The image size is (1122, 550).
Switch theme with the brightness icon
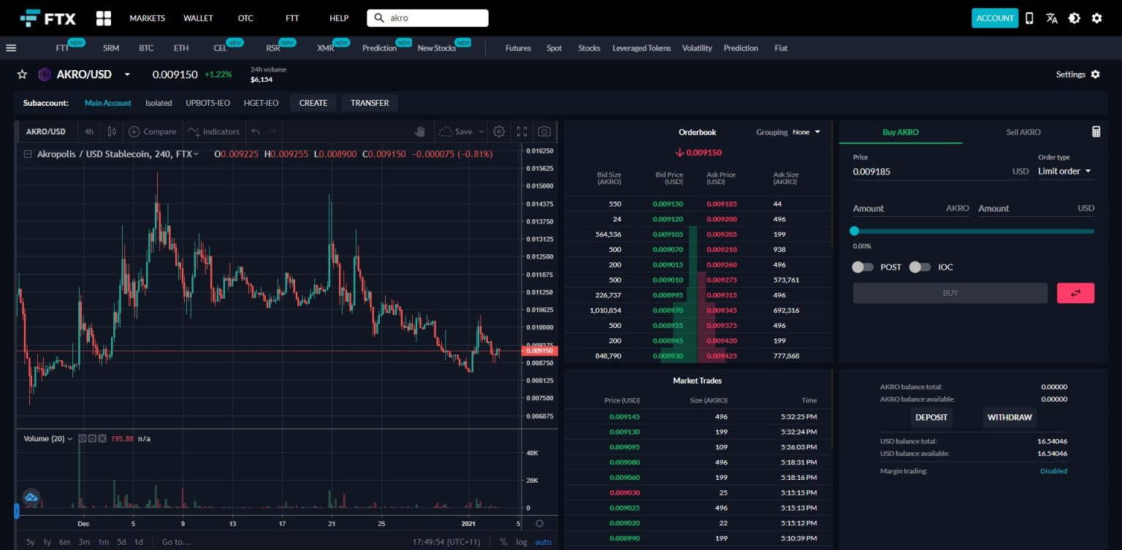tap(1074, 18)
